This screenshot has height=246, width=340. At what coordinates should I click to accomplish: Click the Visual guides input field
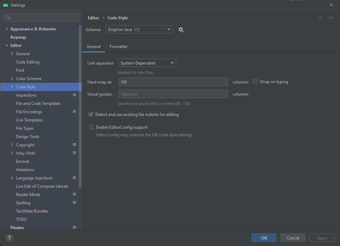coord(173,94)
